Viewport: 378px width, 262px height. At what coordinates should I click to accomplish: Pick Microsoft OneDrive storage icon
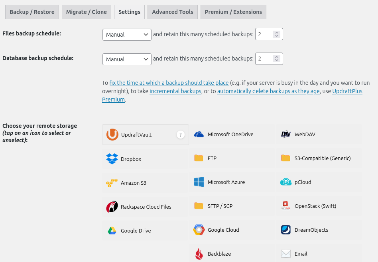pyautogui.click(x=199, y=135)
